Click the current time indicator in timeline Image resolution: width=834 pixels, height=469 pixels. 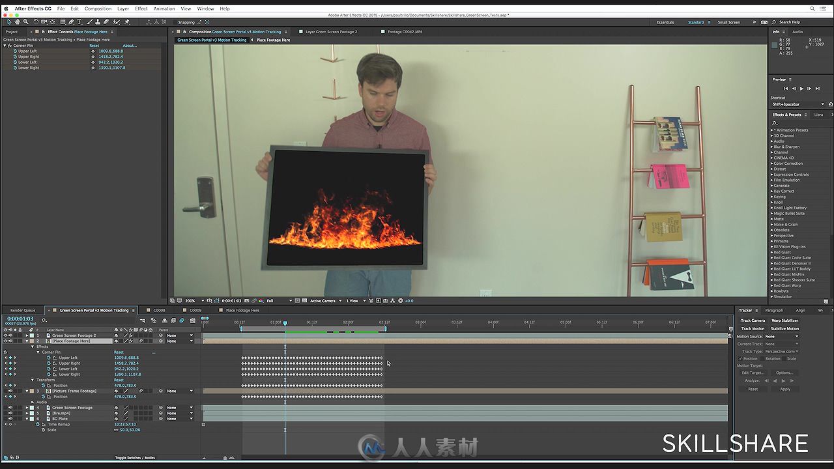coord(285,322)
